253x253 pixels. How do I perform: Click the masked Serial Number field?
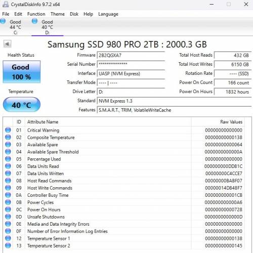131,64
